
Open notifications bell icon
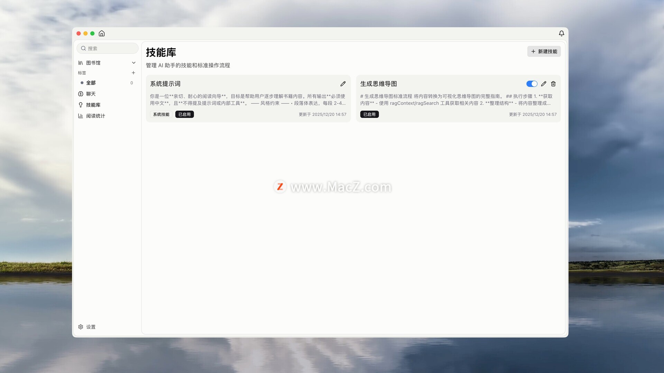(561, 34)
